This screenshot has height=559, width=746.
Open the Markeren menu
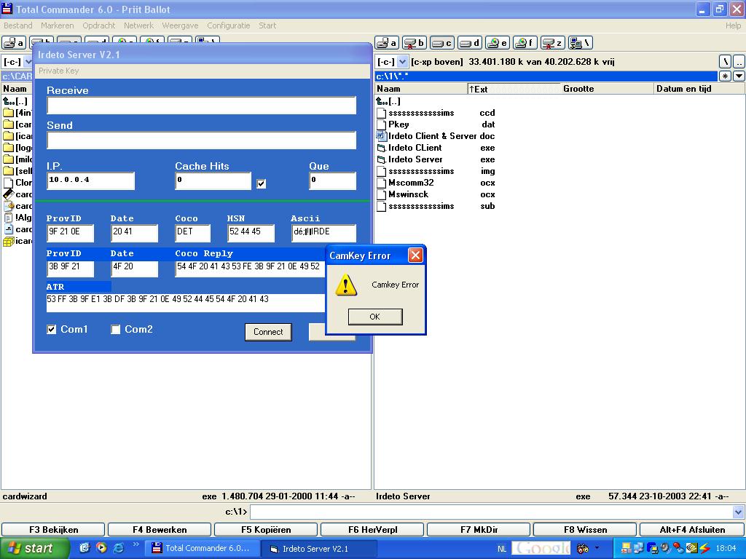pos(57,25)
